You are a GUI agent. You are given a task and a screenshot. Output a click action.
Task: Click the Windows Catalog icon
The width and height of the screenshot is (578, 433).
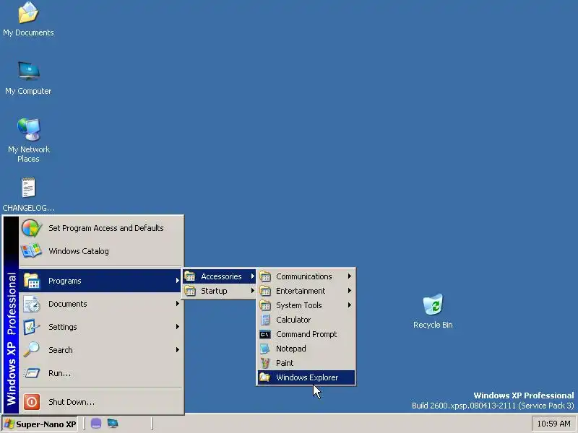[x=32, y=250]
